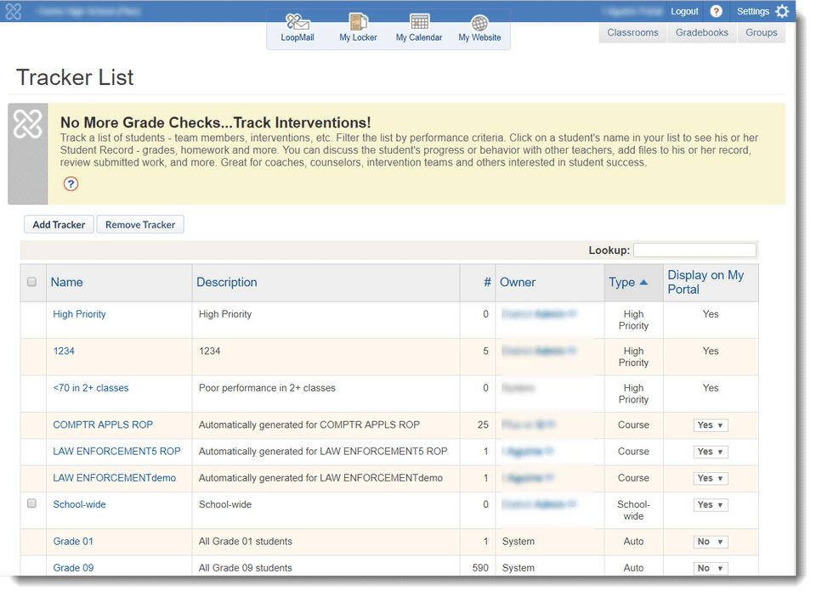
Task: Switch to Groups tab
Action: click(761, 33)
